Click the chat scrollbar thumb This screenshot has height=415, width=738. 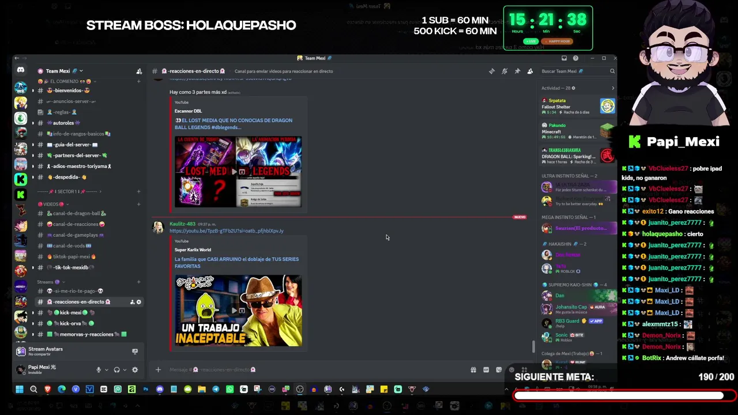coord(533,347)
